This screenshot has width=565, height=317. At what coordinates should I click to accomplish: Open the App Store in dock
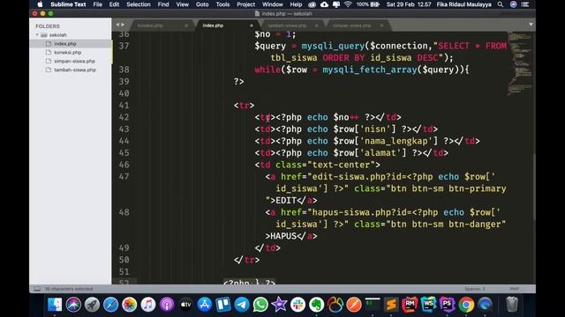tap(204, 305)
